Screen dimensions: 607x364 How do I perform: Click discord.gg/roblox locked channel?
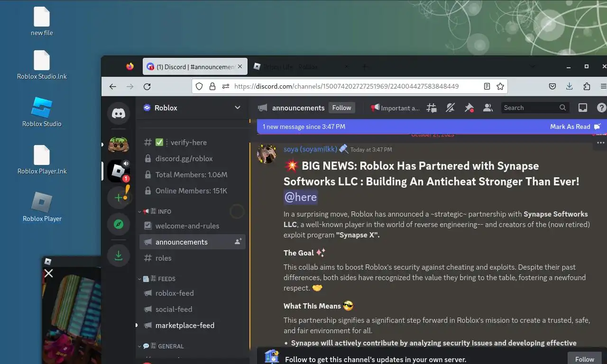point(193,158)
